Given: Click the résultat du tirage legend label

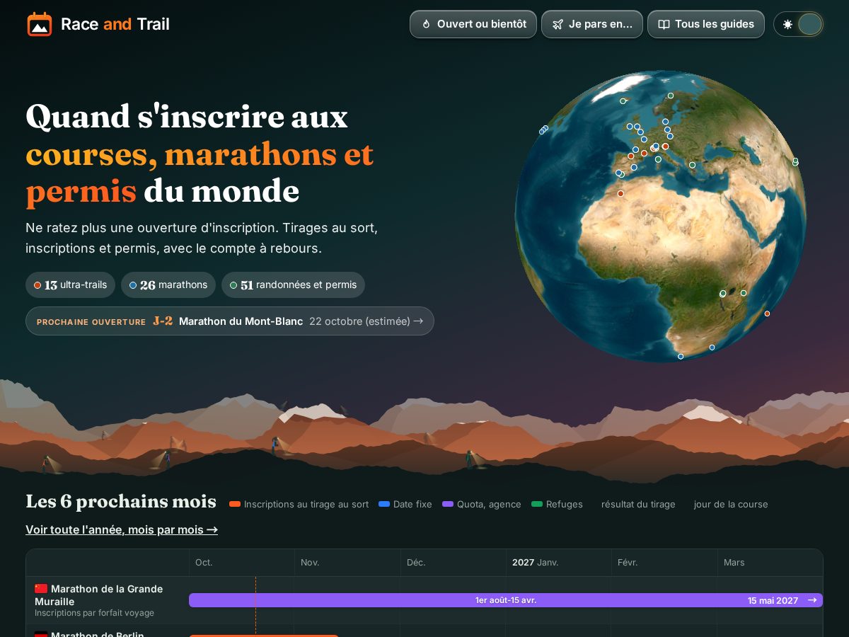Looking at the screenshot, I should click(638, 505).
